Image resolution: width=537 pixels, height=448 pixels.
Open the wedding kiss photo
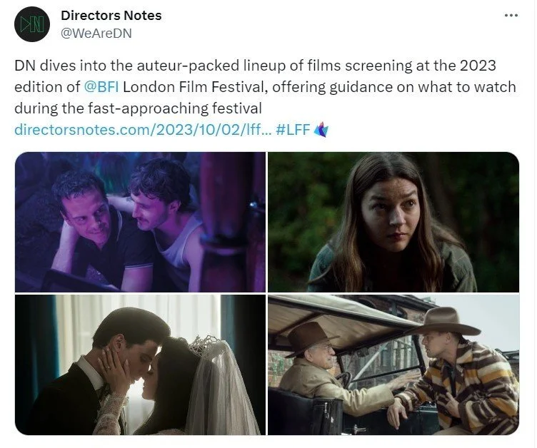pyautogui.click(x=140, y=365)
